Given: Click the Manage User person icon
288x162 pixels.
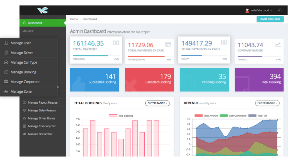Looking at the screenshot, I should [x=6, y=43].
